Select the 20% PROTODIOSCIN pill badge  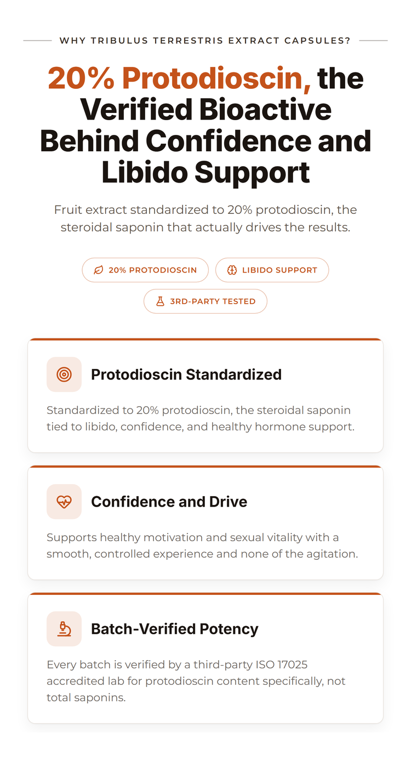145,270
